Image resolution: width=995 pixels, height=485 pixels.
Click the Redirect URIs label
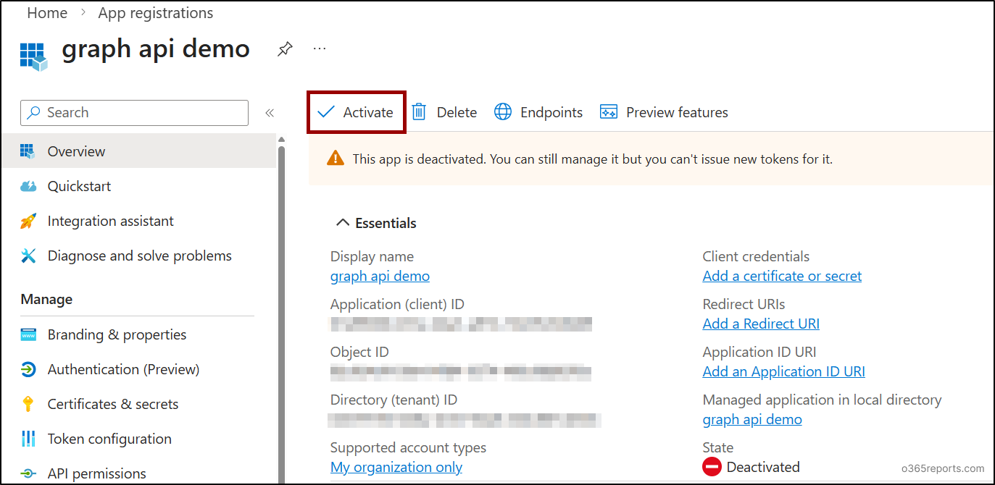tap(744, 304)
